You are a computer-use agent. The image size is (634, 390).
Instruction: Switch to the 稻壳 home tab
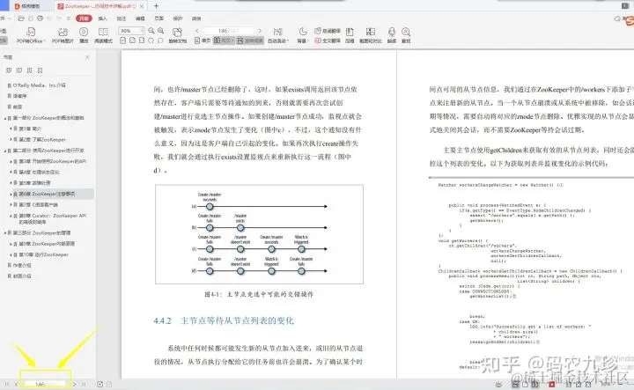click(29, 6)
